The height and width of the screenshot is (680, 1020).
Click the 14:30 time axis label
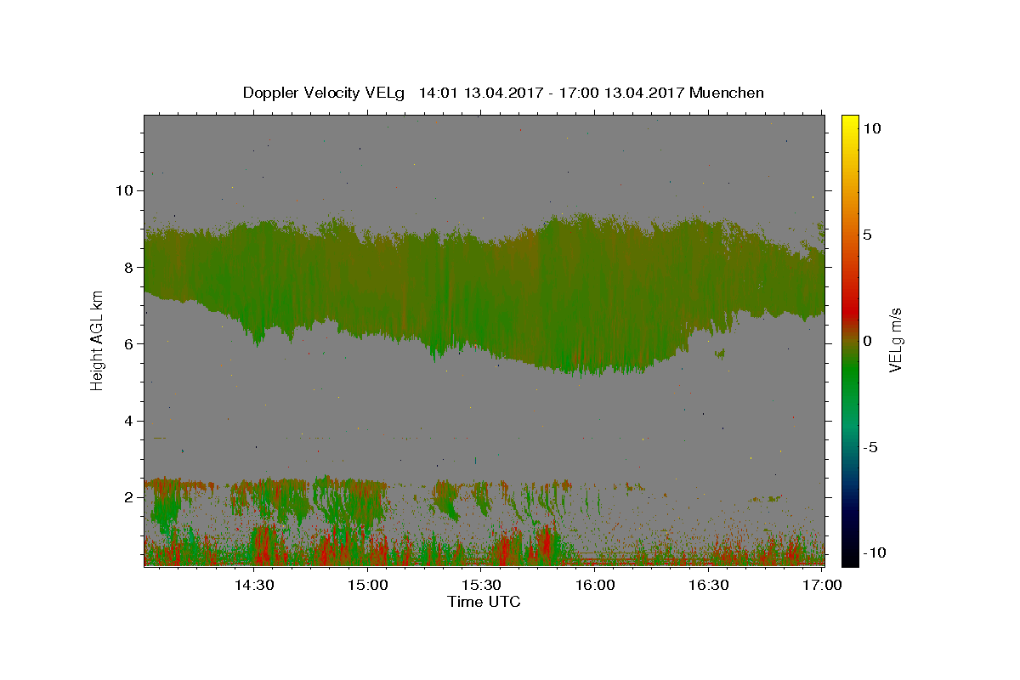pyautogui.click(x=253, y=585)
